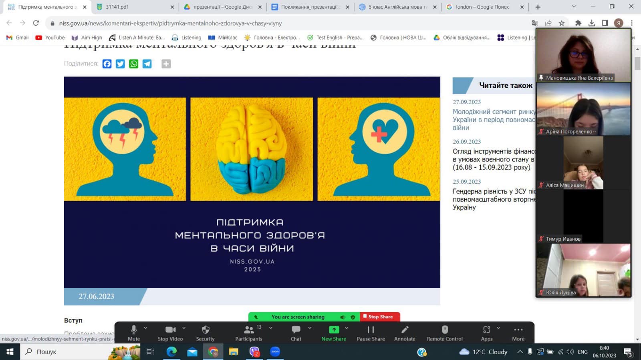
Task: Open Гендерна рівність у ЗСУ article link
Action: tap(494, 199)
